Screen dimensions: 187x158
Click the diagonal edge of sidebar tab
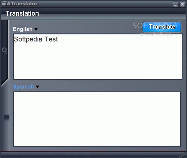point(5,82)
